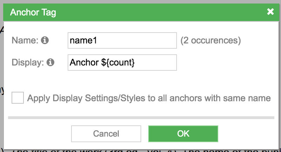The width and height of the screenshot is (281, 152).
Task: Enable Apply Display Settings/Styles checkbox
Action: click(18, 98)
